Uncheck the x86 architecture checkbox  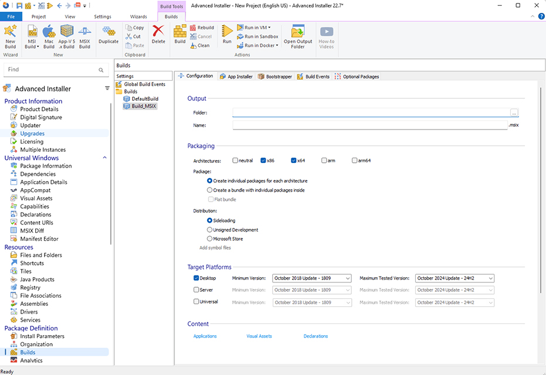point(263,161)
